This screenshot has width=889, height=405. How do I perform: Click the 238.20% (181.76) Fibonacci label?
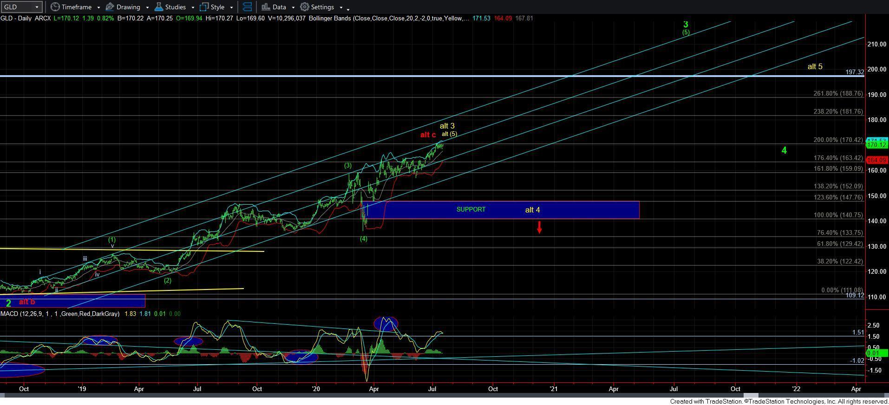838,112
